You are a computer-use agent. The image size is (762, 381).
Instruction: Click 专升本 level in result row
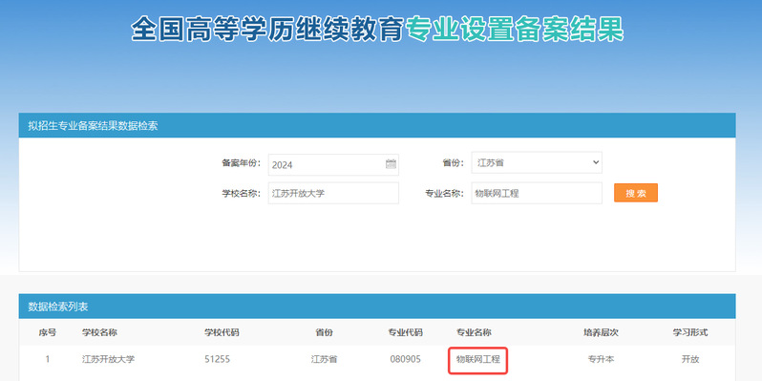[x=602, y=360]
